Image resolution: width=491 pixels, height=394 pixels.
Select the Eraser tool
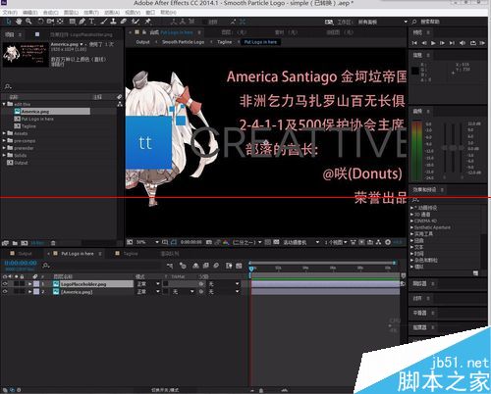pos(124,22)
